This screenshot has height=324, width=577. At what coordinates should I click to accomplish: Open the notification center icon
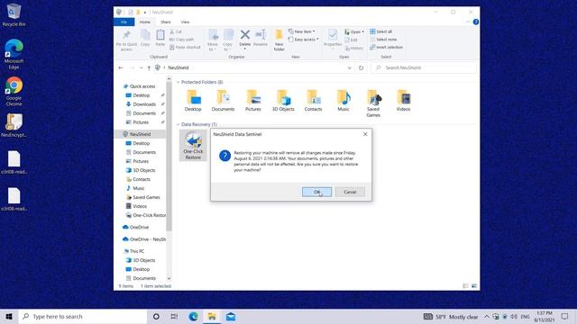pyautogui.click(x=565, y=316)
